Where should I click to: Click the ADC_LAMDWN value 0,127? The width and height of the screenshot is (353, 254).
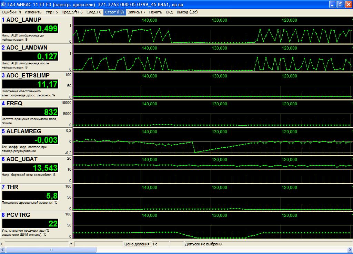click(30, 56)
